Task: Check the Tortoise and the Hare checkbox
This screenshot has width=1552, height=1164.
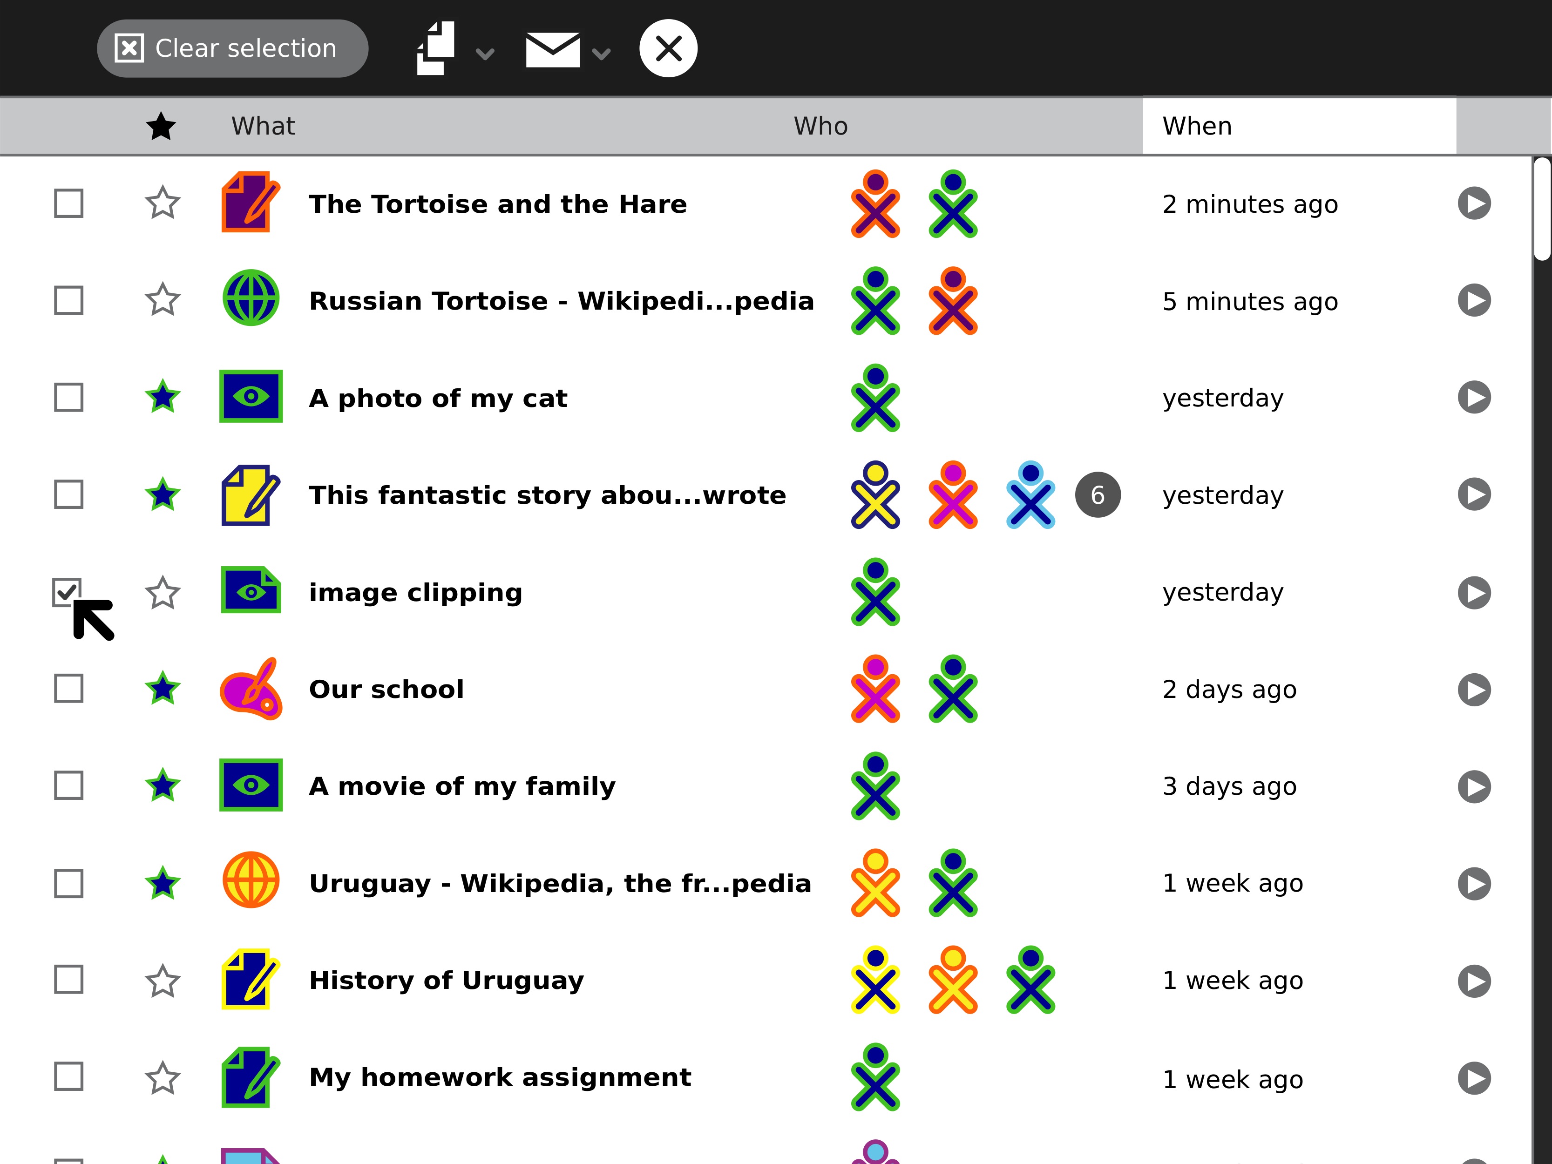Action: tap(68, 203)
